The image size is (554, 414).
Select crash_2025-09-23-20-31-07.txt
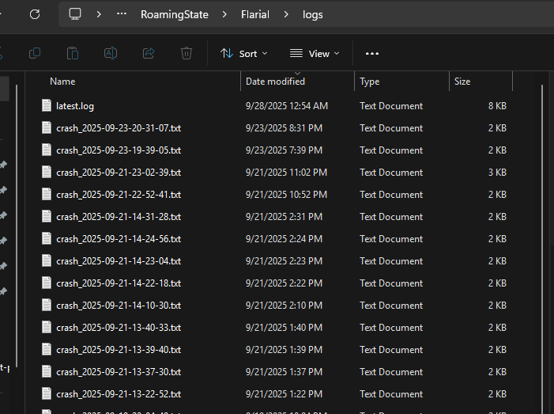pos(119,128)
